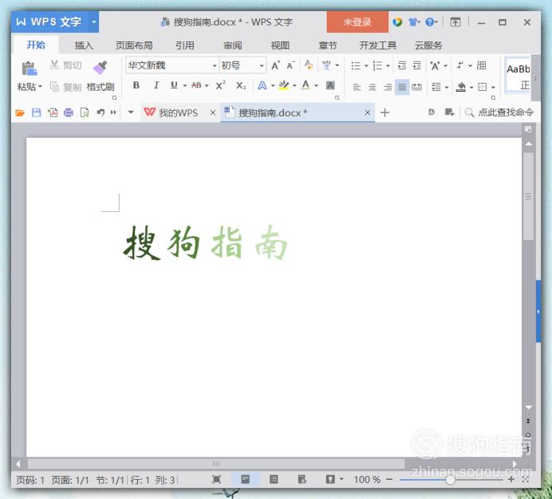552x499 pixels.
Task: Apply the highlighter pen color
Action: tap(284, 85)
